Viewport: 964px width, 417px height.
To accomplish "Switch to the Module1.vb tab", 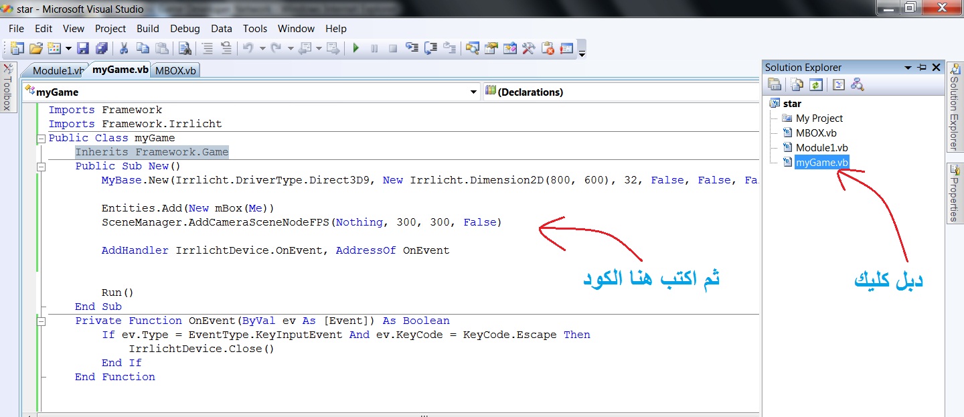I will point(57,70).
